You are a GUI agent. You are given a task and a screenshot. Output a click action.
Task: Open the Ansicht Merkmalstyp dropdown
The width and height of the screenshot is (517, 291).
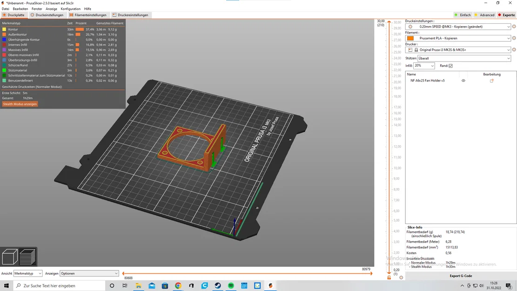(x=28, y=273)
